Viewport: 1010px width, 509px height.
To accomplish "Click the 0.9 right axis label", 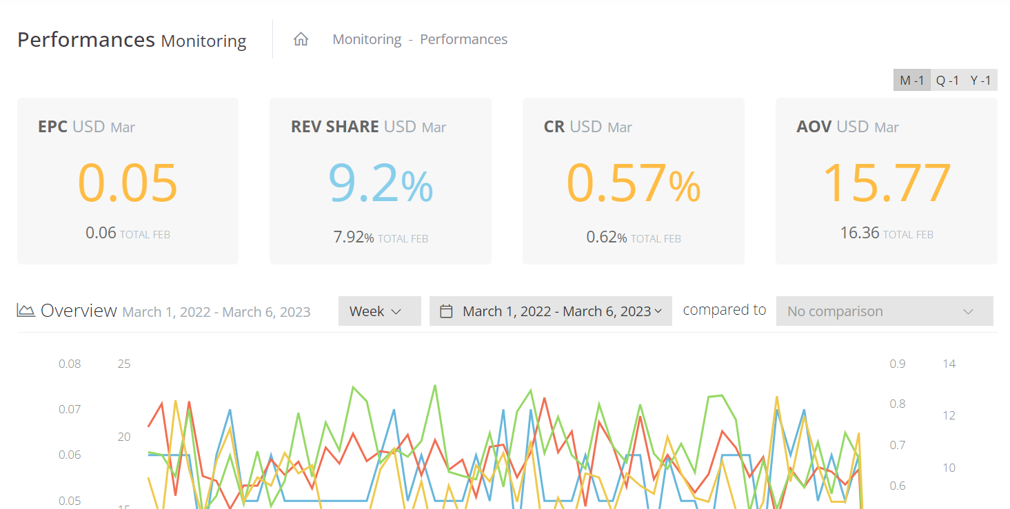I will pos(898,364).
